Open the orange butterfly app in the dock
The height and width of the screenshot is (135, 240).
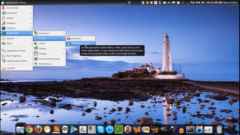[x=136, y=130]
